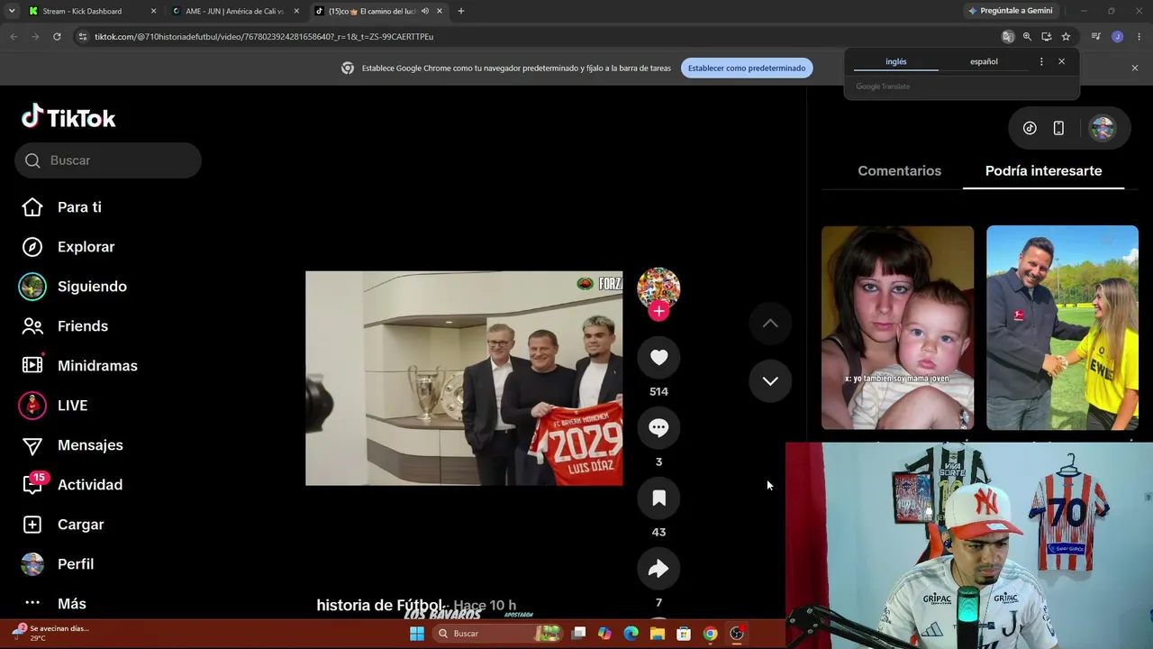Open the zoom magnifier in address bar
Screen dimensions: 1153x649
[x=1027, y=36]
